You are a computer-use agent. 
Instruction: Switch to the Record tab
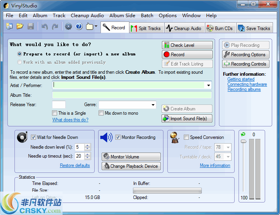pos(115,28)
